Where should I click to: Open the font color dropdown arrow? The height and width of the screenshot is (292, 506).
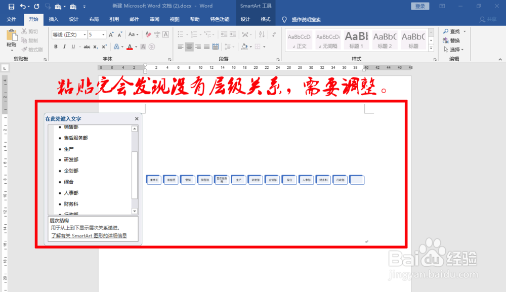click(136, 46)
